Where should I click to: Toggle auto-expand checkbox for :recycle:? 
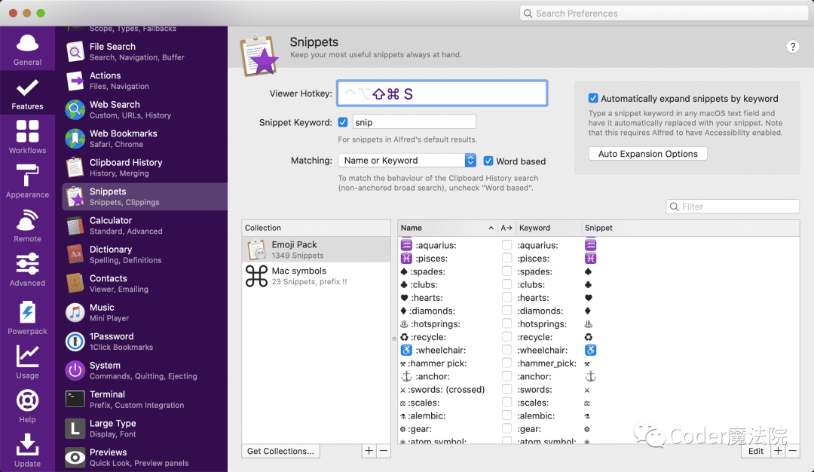point(506,336)
